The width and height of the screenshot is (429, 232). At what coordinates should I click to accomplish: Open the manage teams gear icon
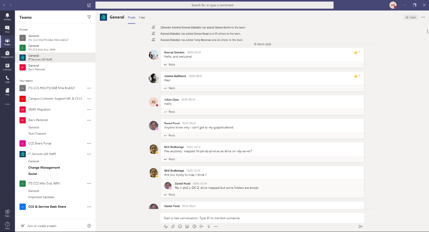click(x=89, y=226)
